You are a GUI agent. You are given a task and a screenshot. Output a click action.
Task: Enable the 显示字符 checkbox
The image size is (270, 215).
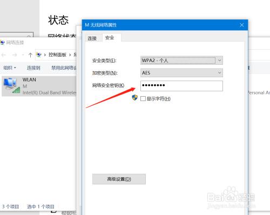tap(143, 98)
